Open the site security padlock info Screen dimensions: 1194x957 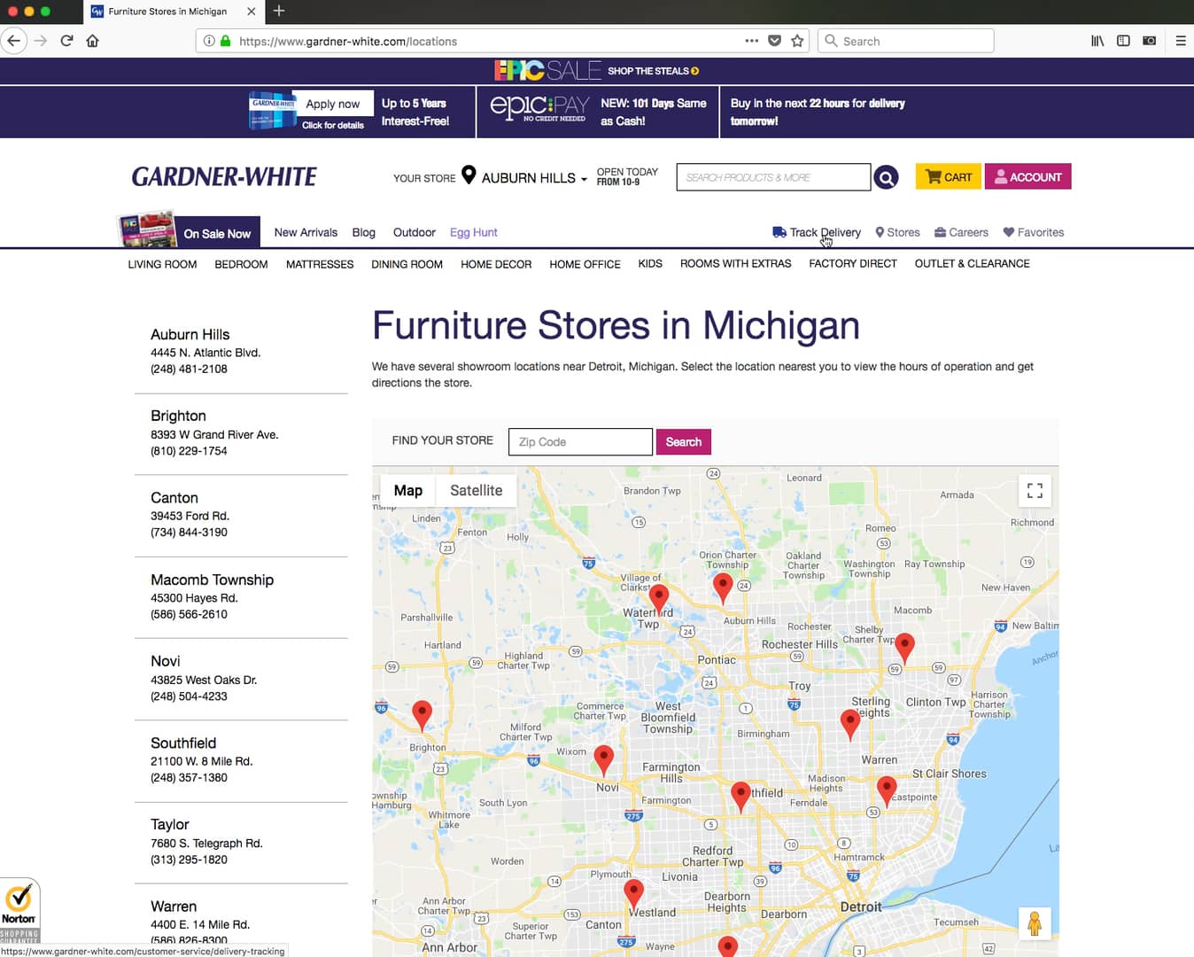click(x=225, y=41)
